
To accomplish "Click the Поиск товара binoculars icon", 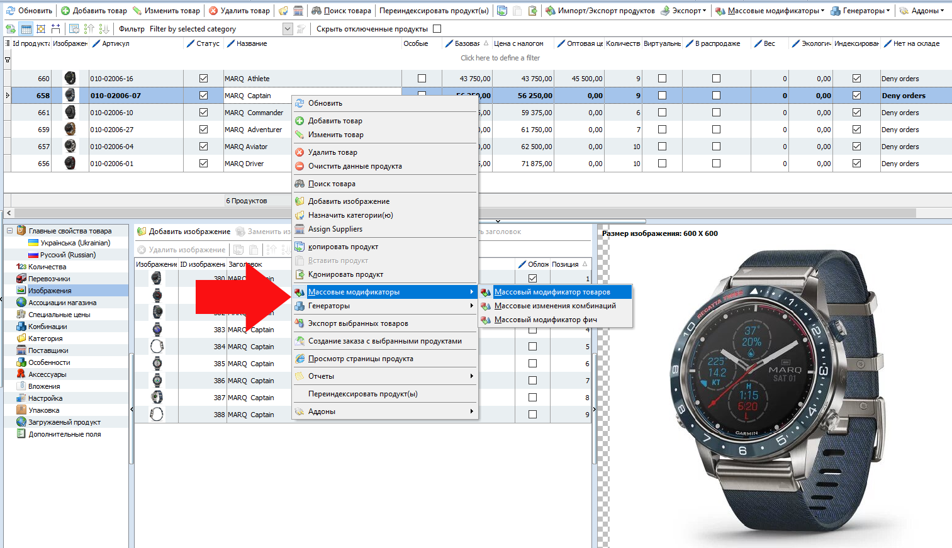I will (x=316, y=11).
